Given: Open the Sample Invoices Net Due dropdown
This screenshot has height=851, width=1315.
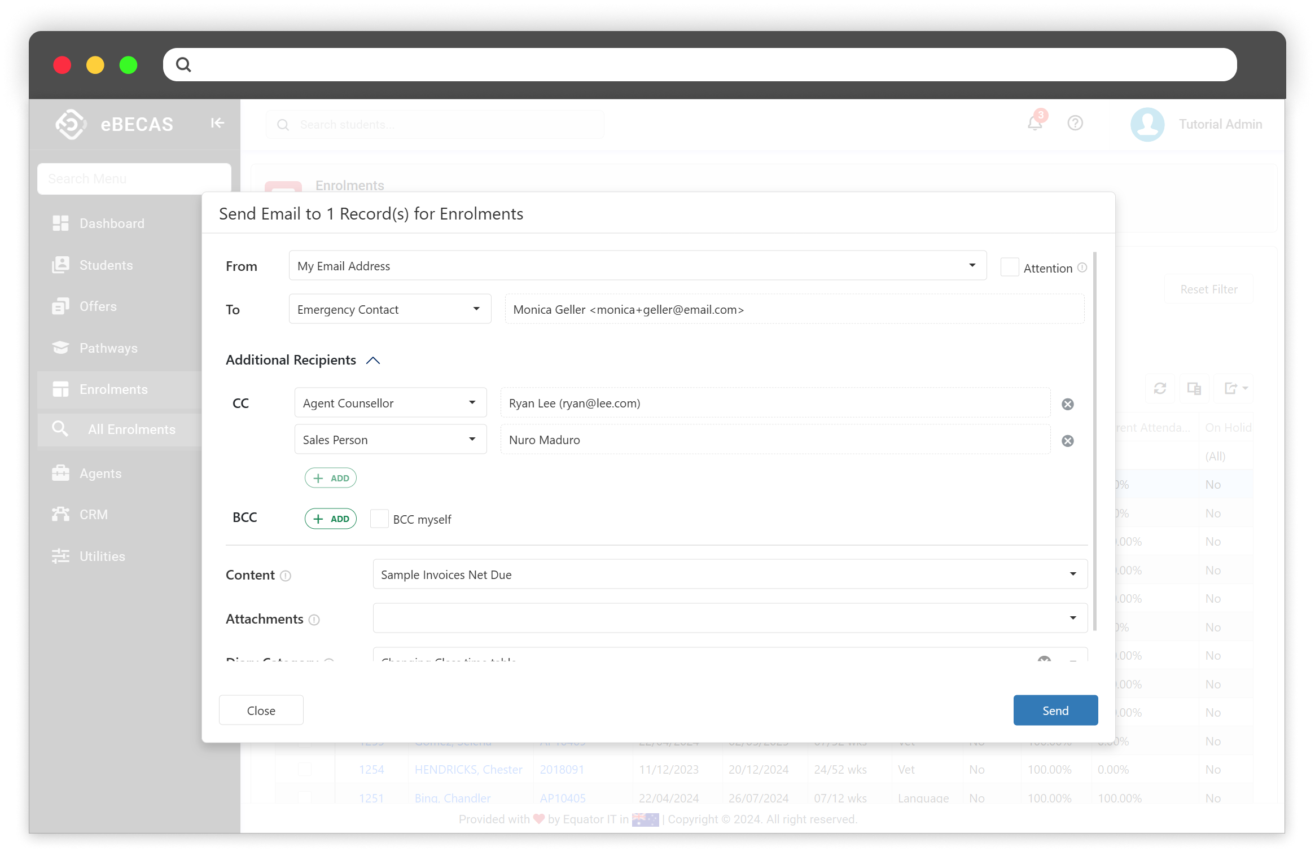Looking at the screenshot, I should point(730,574).
